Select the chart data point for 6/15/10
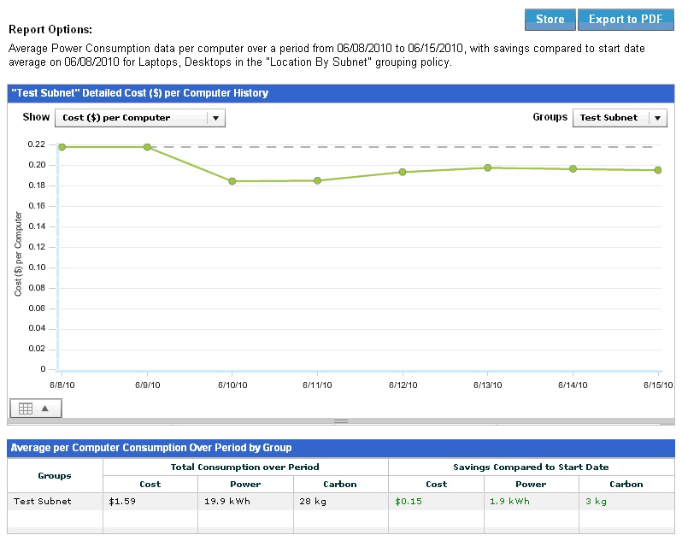The width and height of the screenshot is (682, 541). coord(658,170)
